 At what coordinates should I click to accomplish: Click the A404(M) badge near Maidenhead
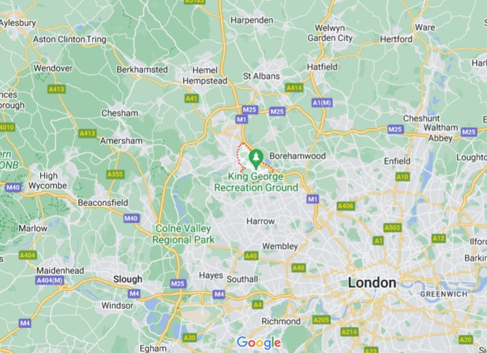[x=50, y=281]
